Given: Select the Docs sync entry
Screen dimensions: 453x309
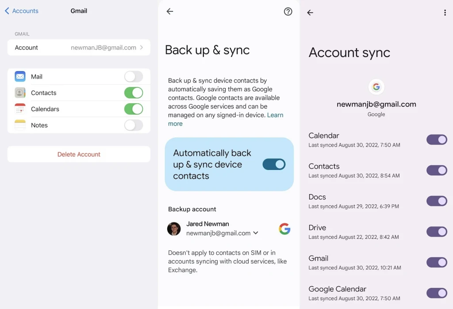Looking at the screenshot, I should point(353,201).
